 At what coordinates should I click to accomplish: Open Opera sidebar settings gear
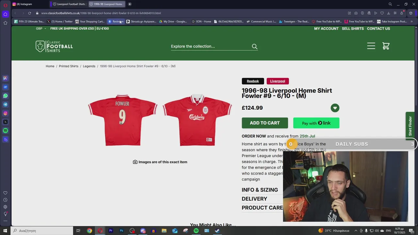pos(5,207)
